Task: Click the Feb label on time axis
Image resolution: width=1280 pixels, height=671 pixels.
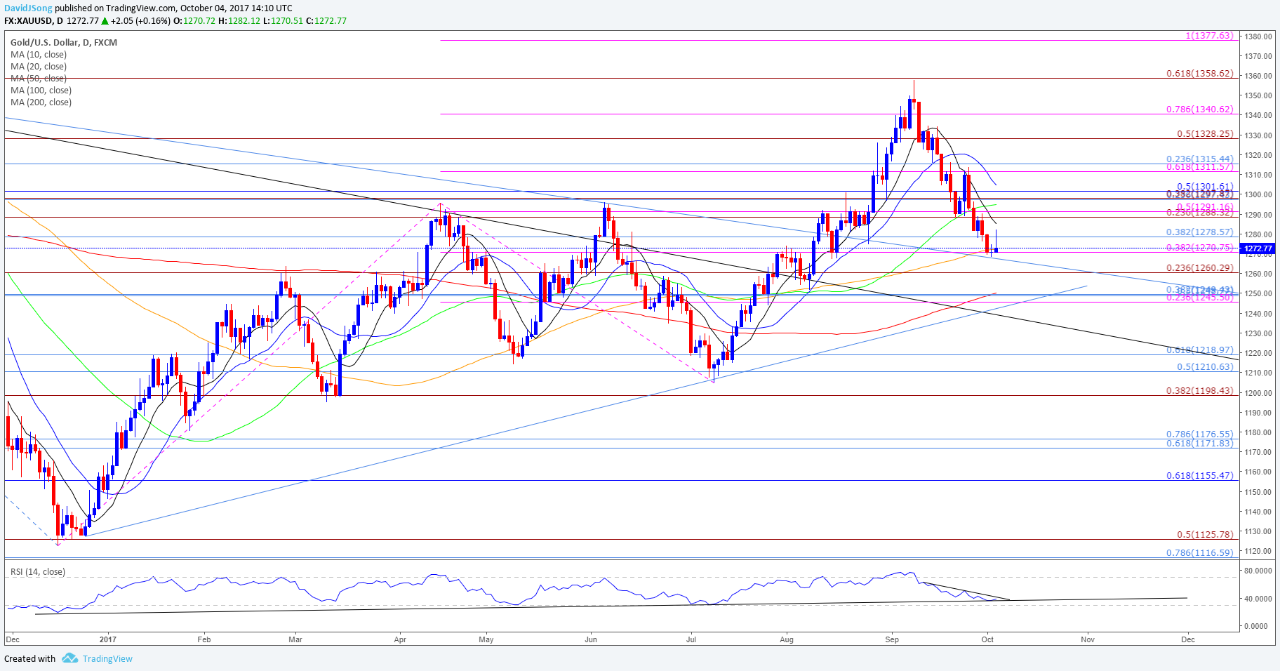Action: [x=204, y=639]
